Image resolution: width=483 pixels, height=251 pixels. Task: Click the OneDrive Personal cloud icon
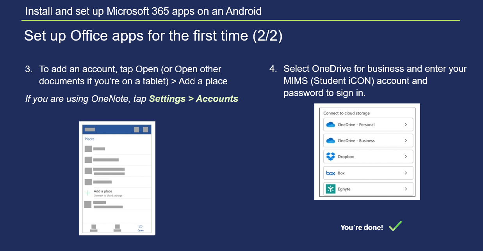click(x=330, y=125)
